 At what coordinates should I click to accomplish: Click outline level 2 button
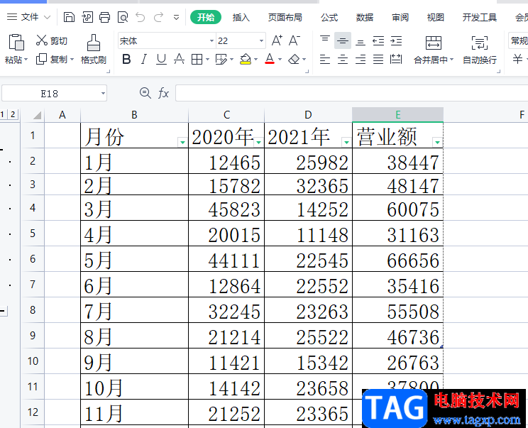[x=13, y=114]
